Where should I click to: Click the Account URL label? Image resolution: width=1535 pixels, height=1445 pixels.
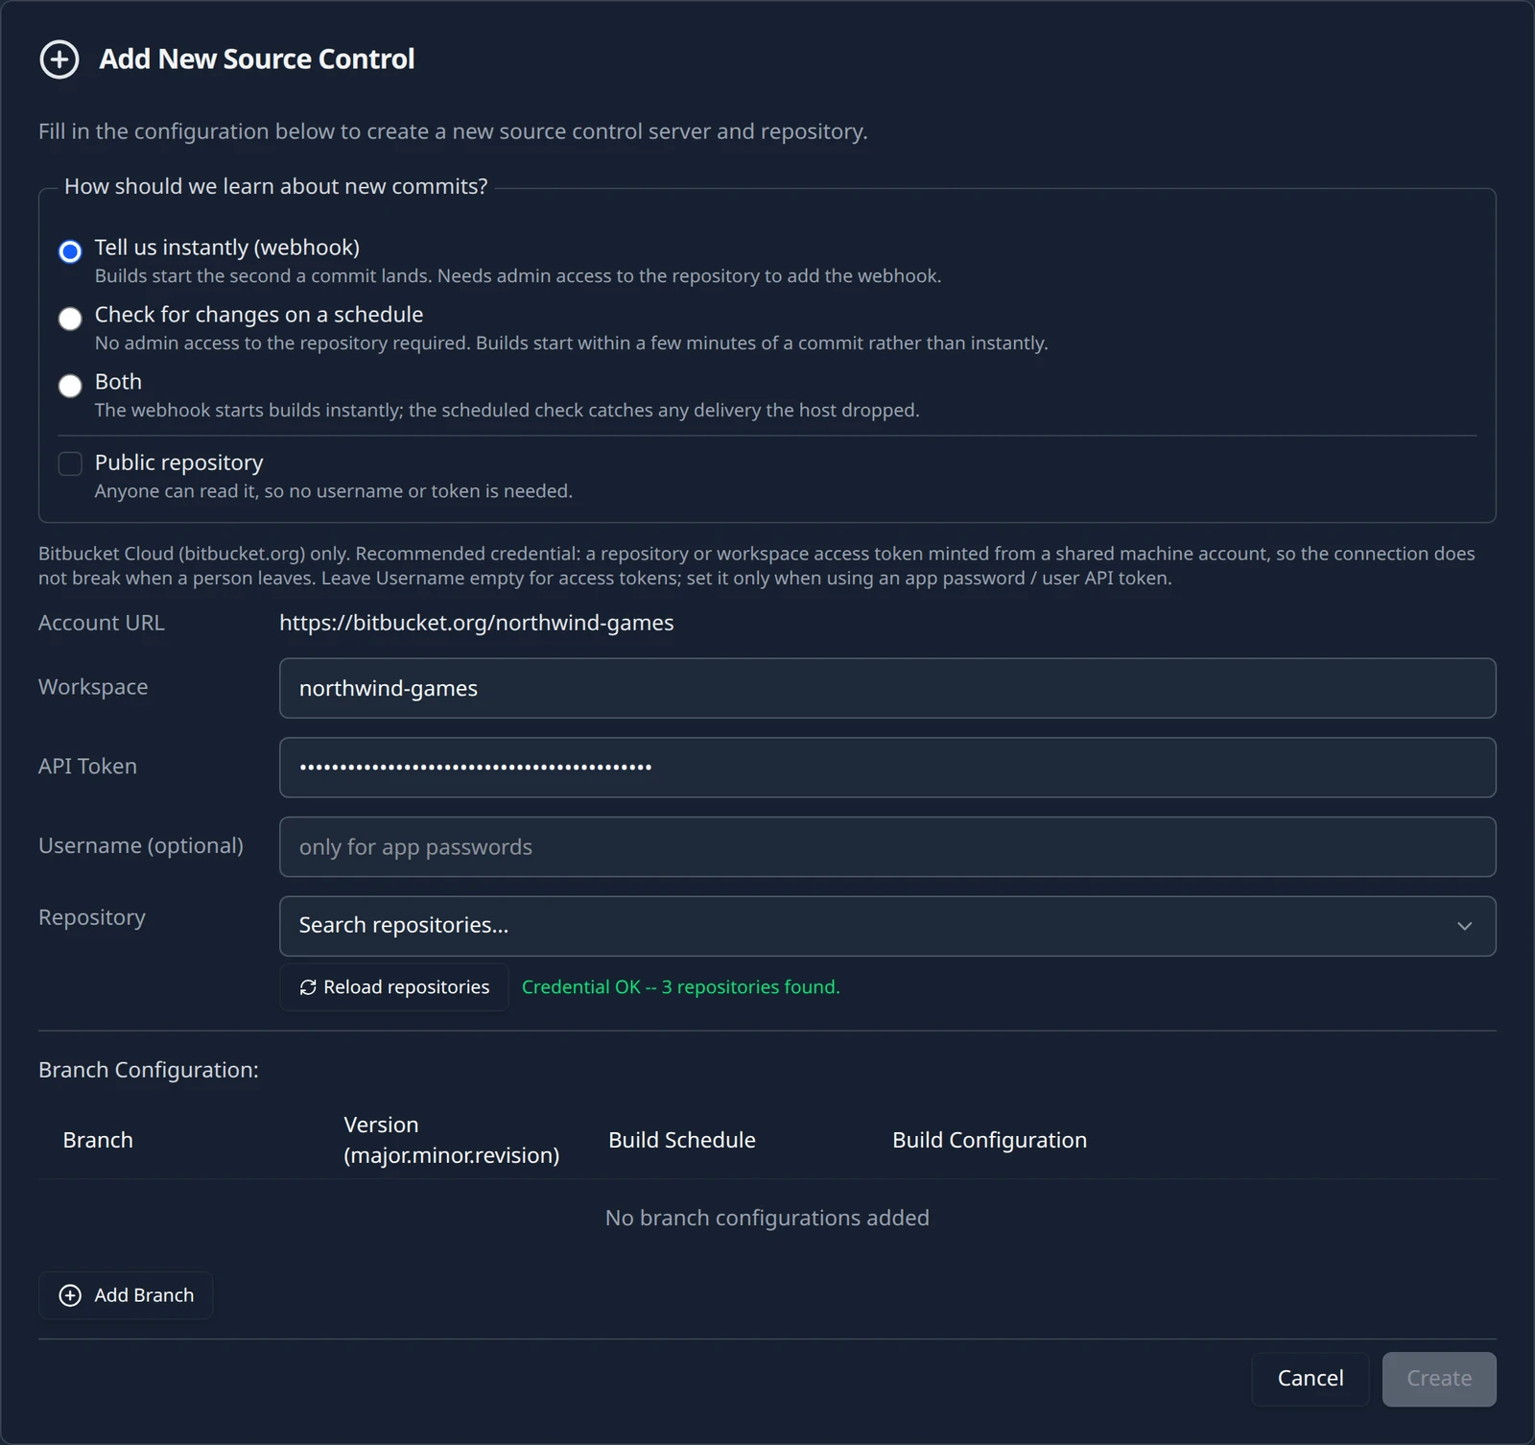102,623
